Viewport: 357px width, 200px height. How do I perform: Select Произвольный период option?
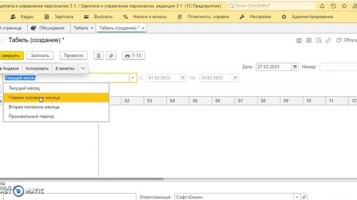click(56, 116)
